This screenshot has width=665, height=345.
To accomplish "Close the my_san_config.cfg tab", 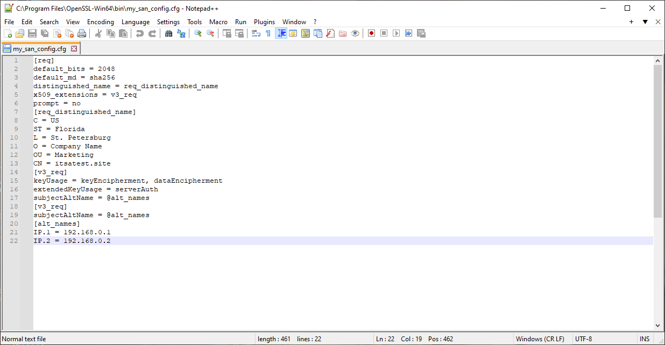I will point(74,48).
